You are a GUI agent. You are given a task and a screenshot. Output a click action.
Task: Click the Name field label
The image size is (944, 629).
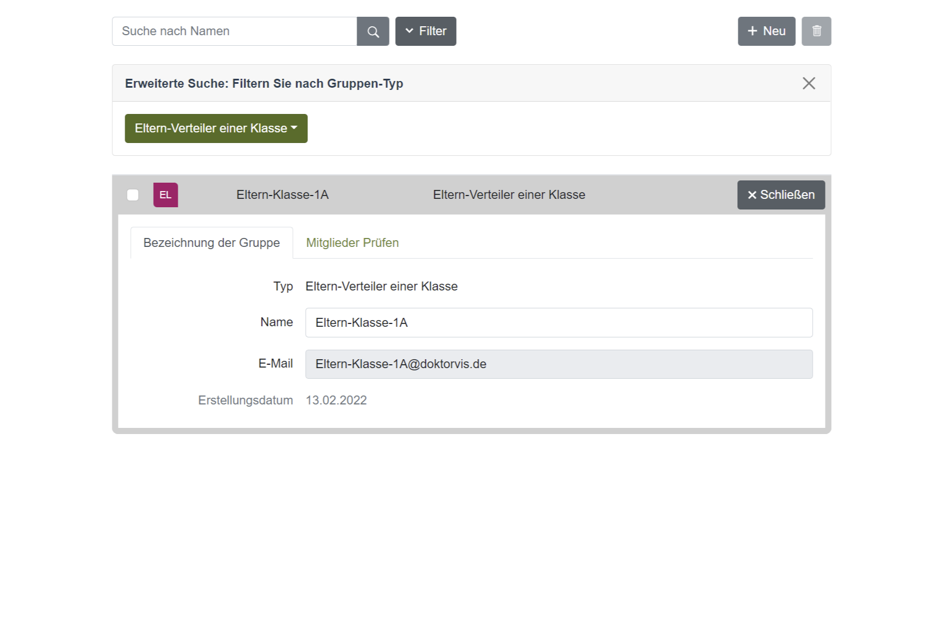[276, 322]
